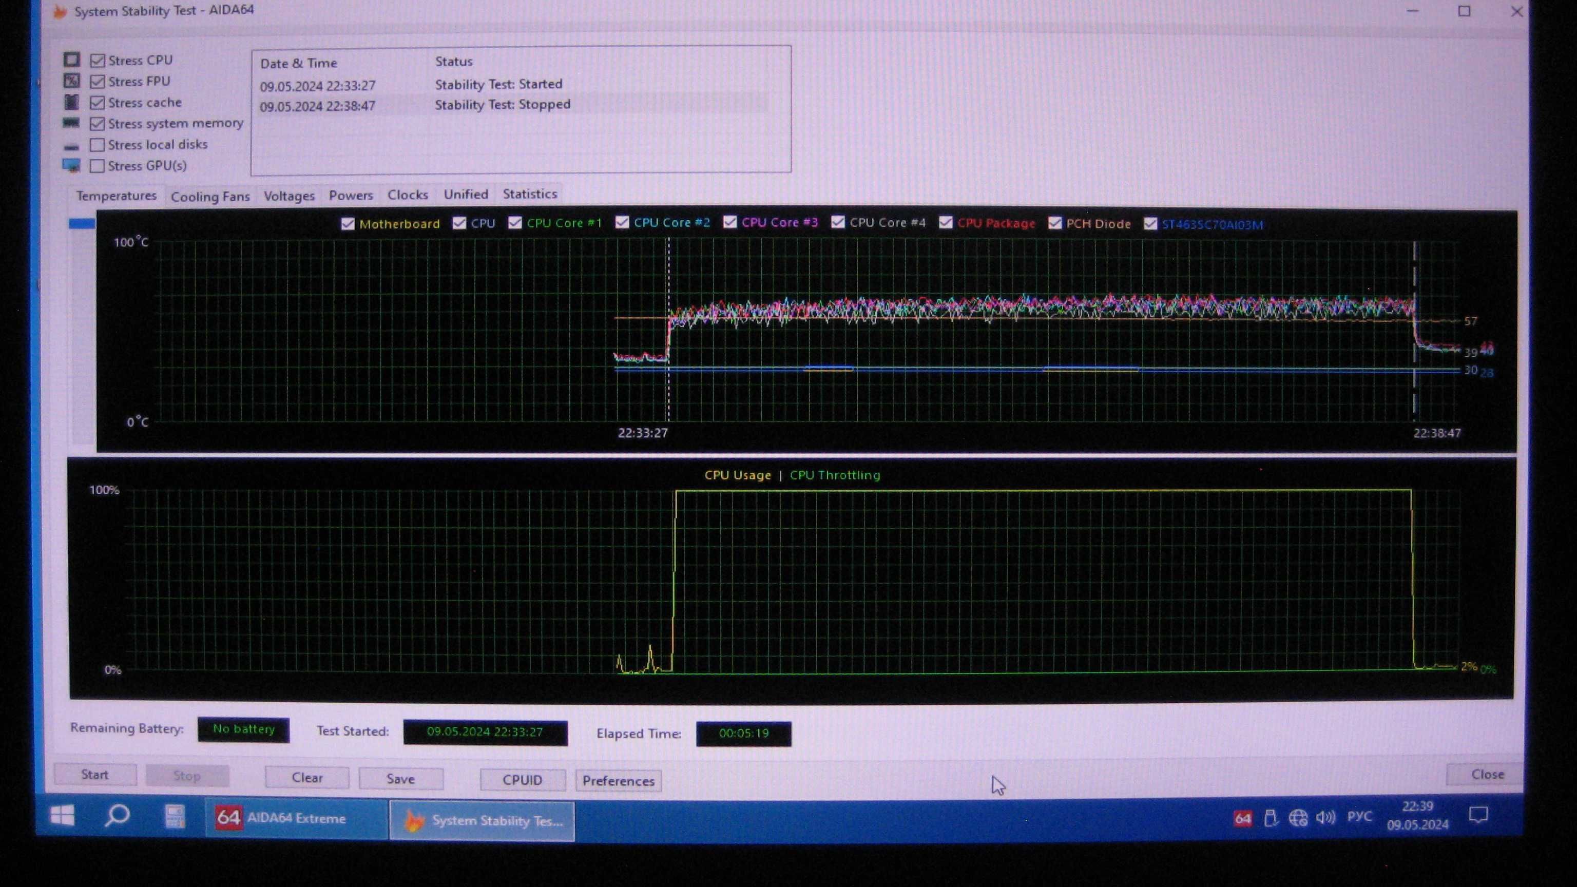Click the Stress GPU(s) monitor icon
1577x887 pixels.
pyautogui.click(x=71, y=166)
